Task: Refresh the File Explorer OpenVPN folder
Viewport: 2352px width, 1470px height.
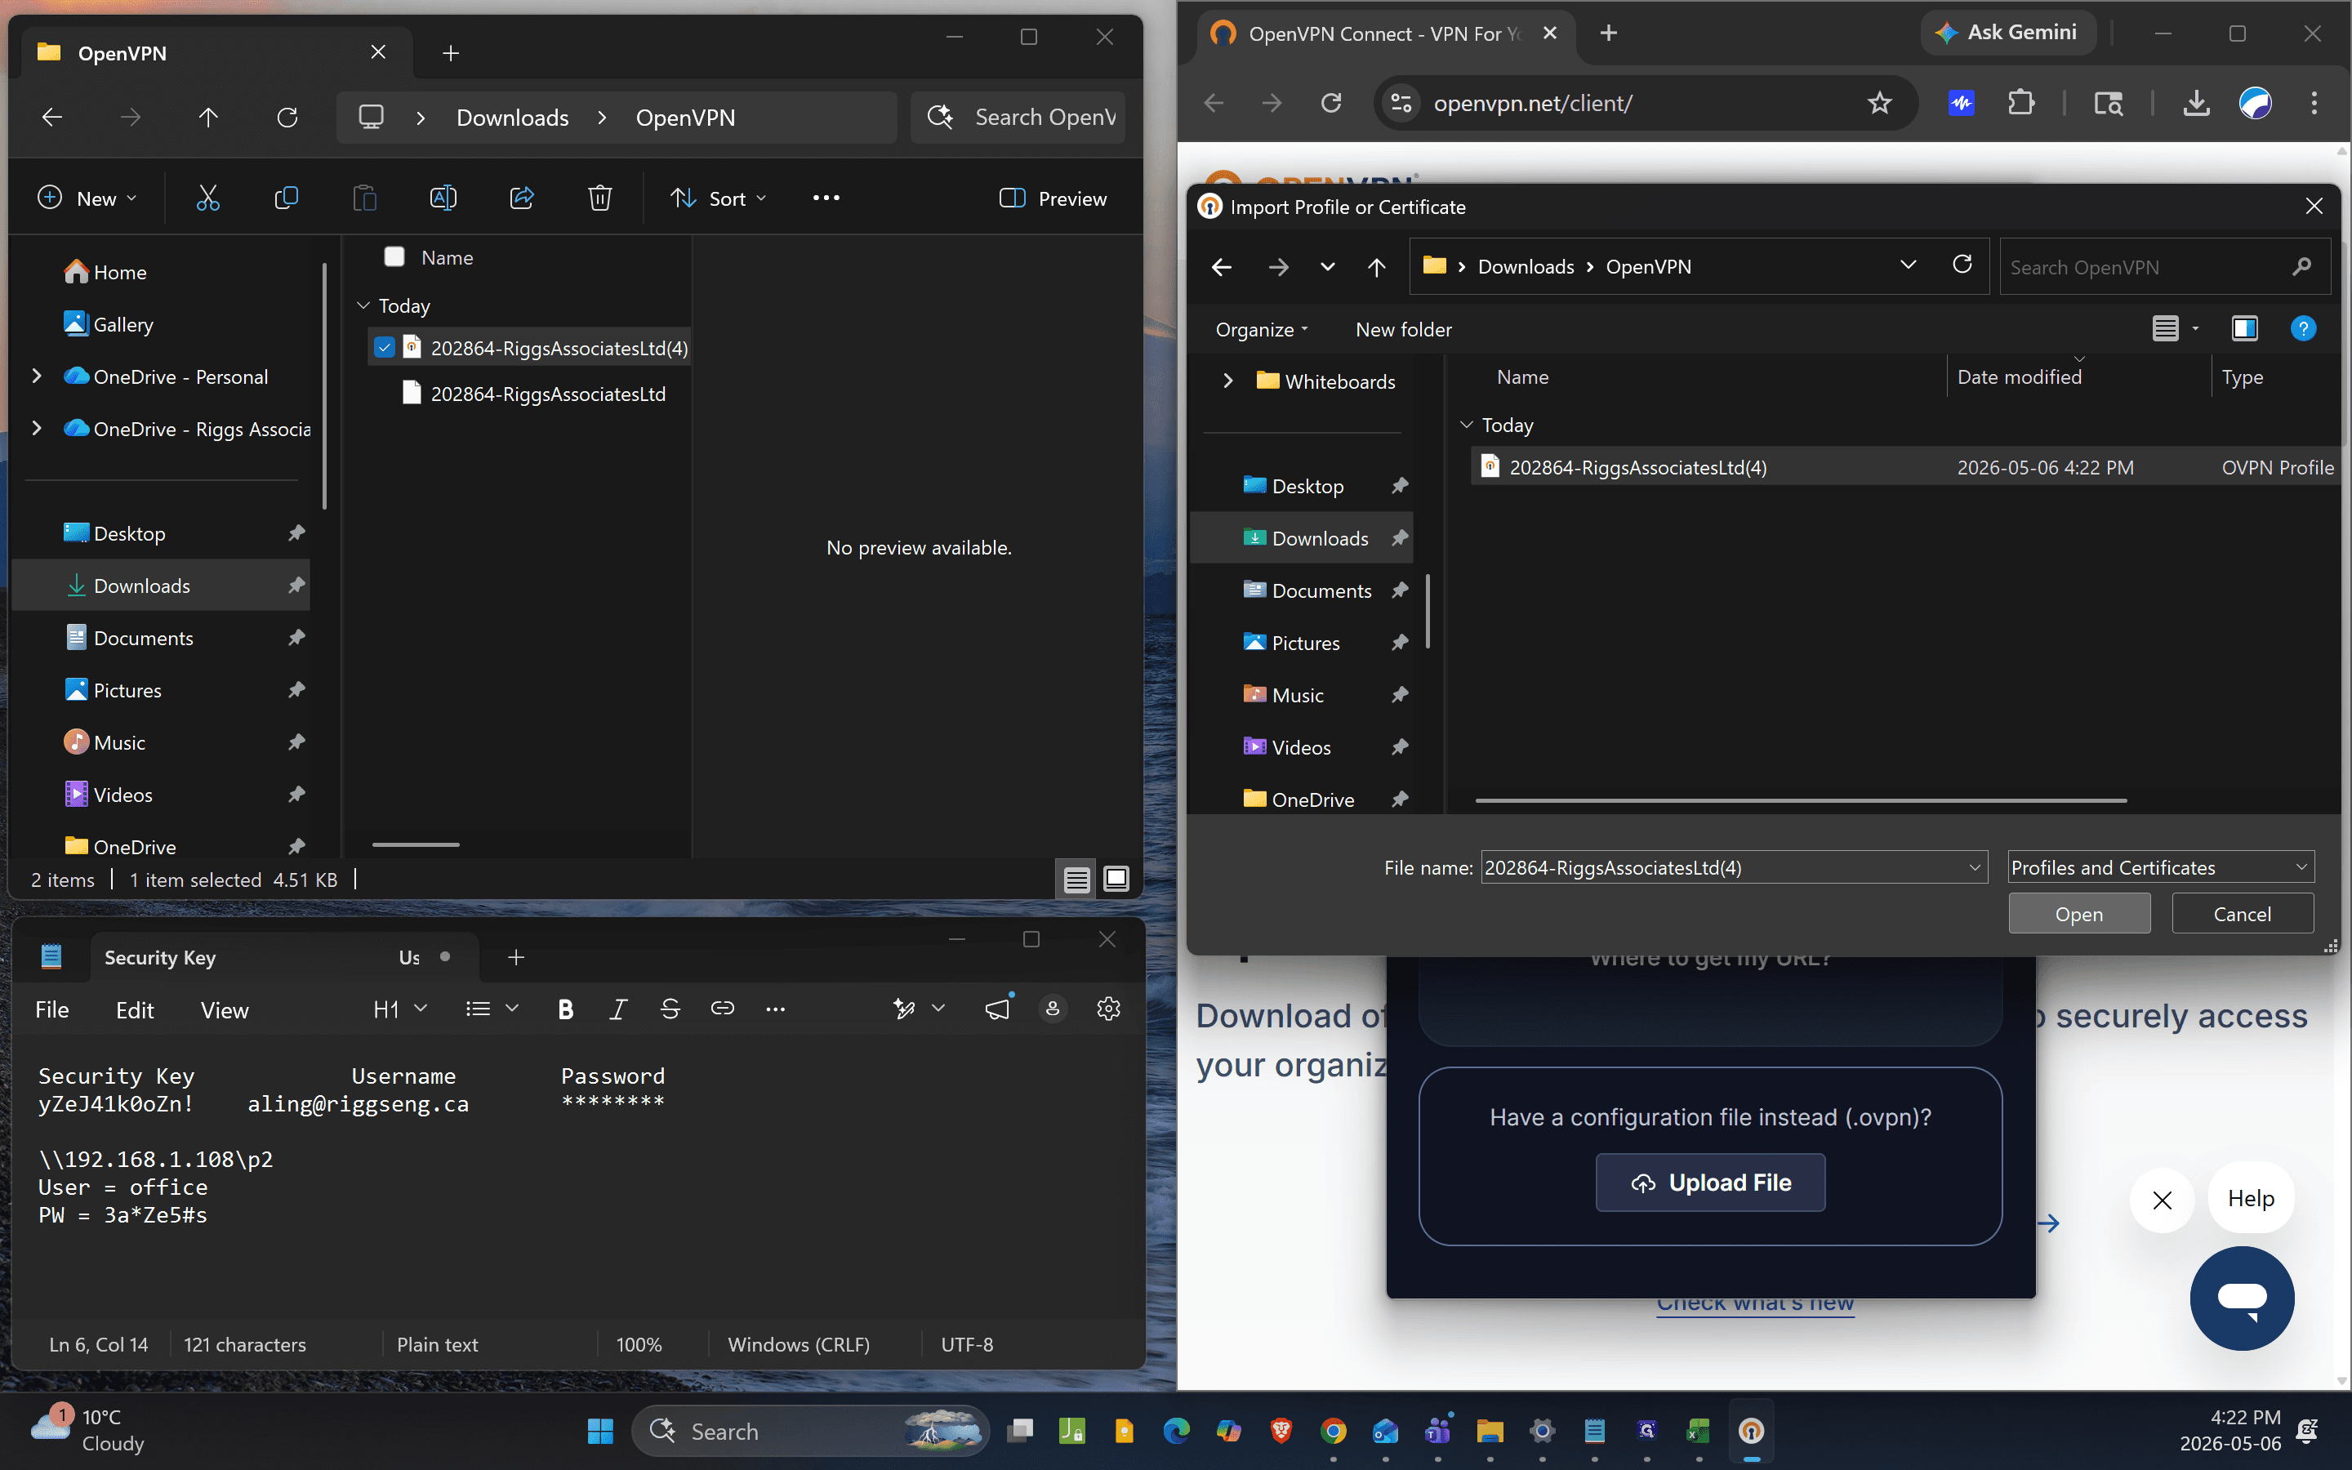Action: pyautogui.click(x=287, y=118)
